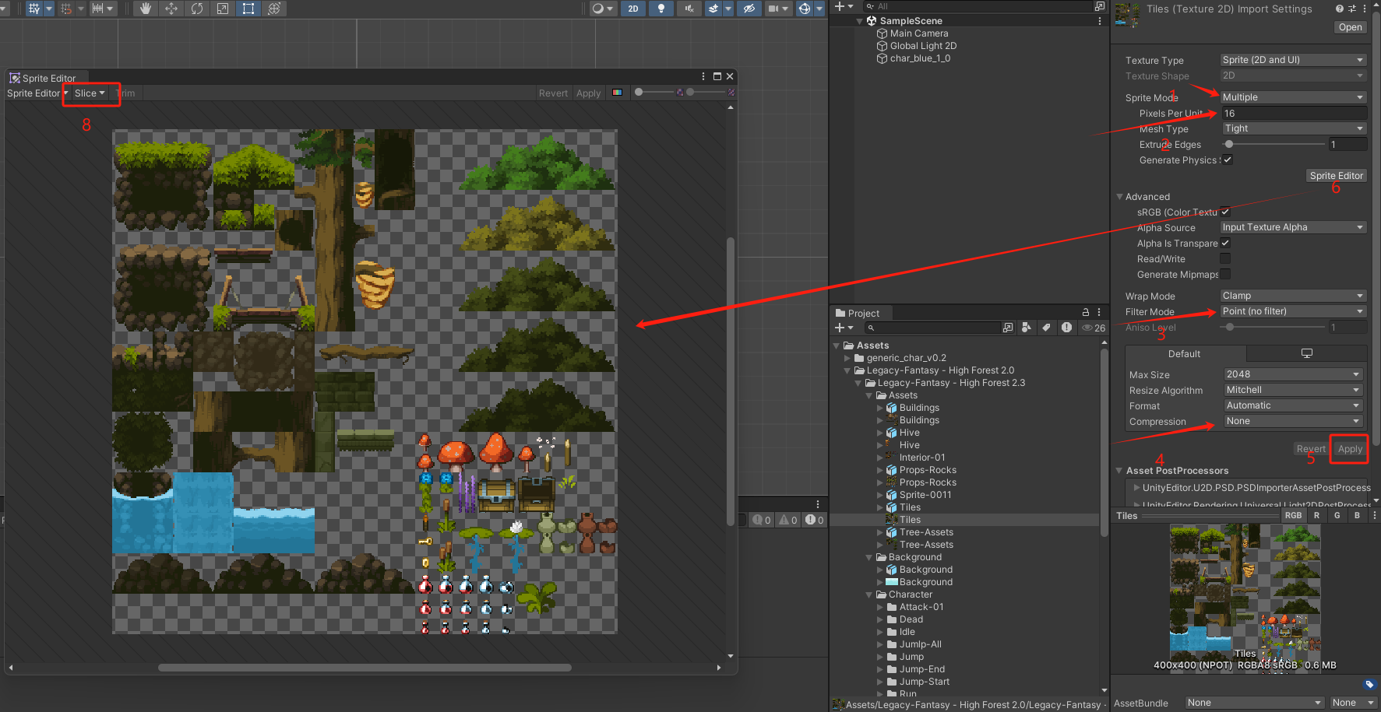Viewport: 1381px width, 712px height.
Task: Toggle scene effects layers icon
Action: click(x=713, y=9)
